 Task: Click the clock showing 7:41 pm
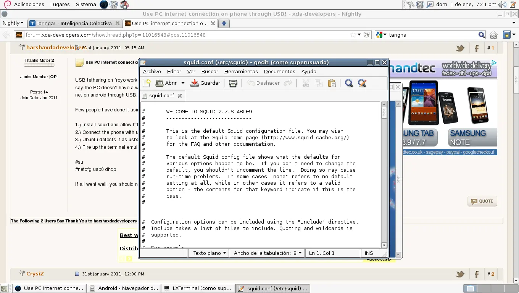[466, 5]
